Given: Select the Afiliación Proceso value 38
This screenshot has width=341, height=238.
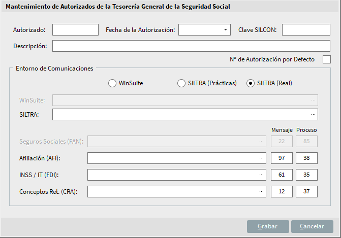Looking at the screenshot, I should coord(306,158).
